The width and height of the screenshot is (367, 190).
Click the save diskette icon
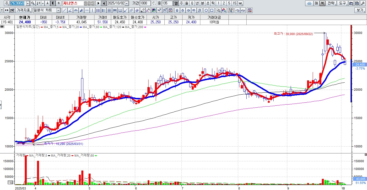coord(357,3)
